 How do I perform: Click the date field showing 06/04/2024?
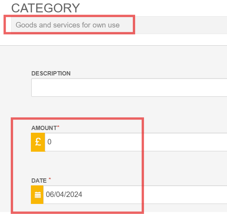coord(135,195)
